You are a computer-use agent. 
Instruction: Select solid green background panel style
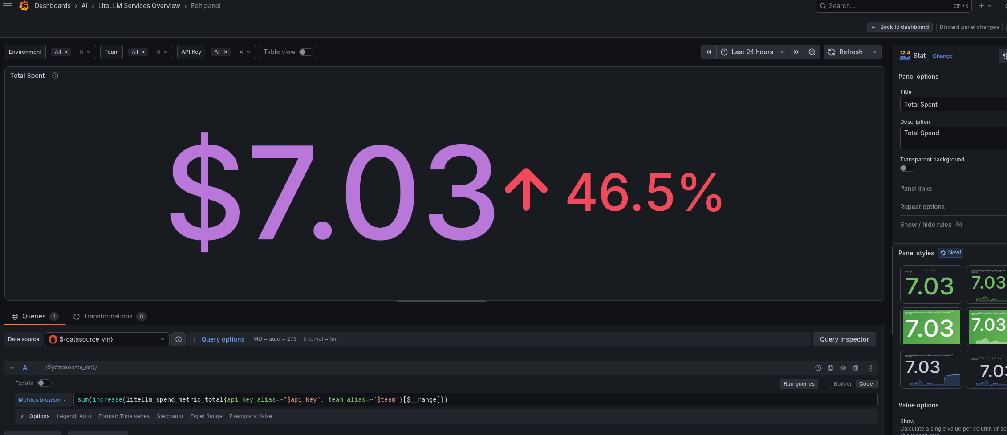(931, 327)
